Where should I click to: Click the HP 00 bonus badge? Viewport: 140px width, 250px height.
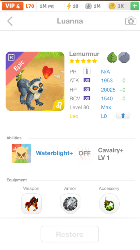(x=87, y=89)
